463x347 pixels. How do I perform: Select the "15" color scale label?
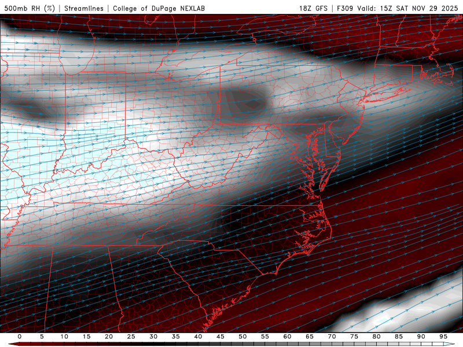86,337
